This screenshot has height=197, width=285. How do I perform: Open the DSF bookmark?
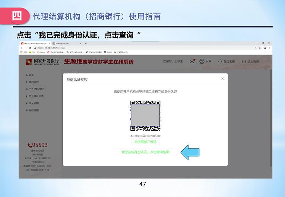[x=32, y=52]
